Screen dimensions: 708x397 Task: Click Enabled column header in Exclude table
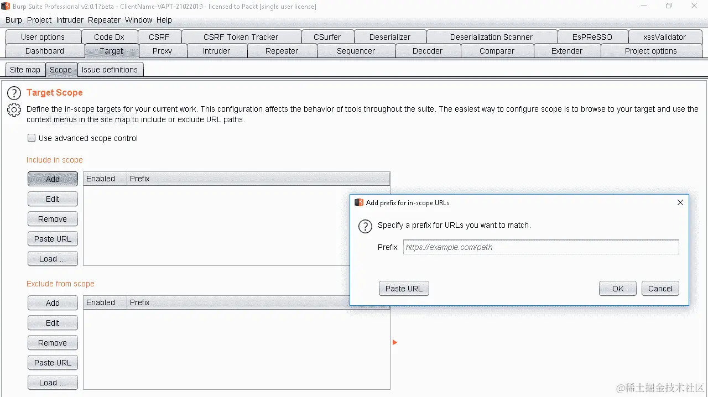click(x=105, y=302)
